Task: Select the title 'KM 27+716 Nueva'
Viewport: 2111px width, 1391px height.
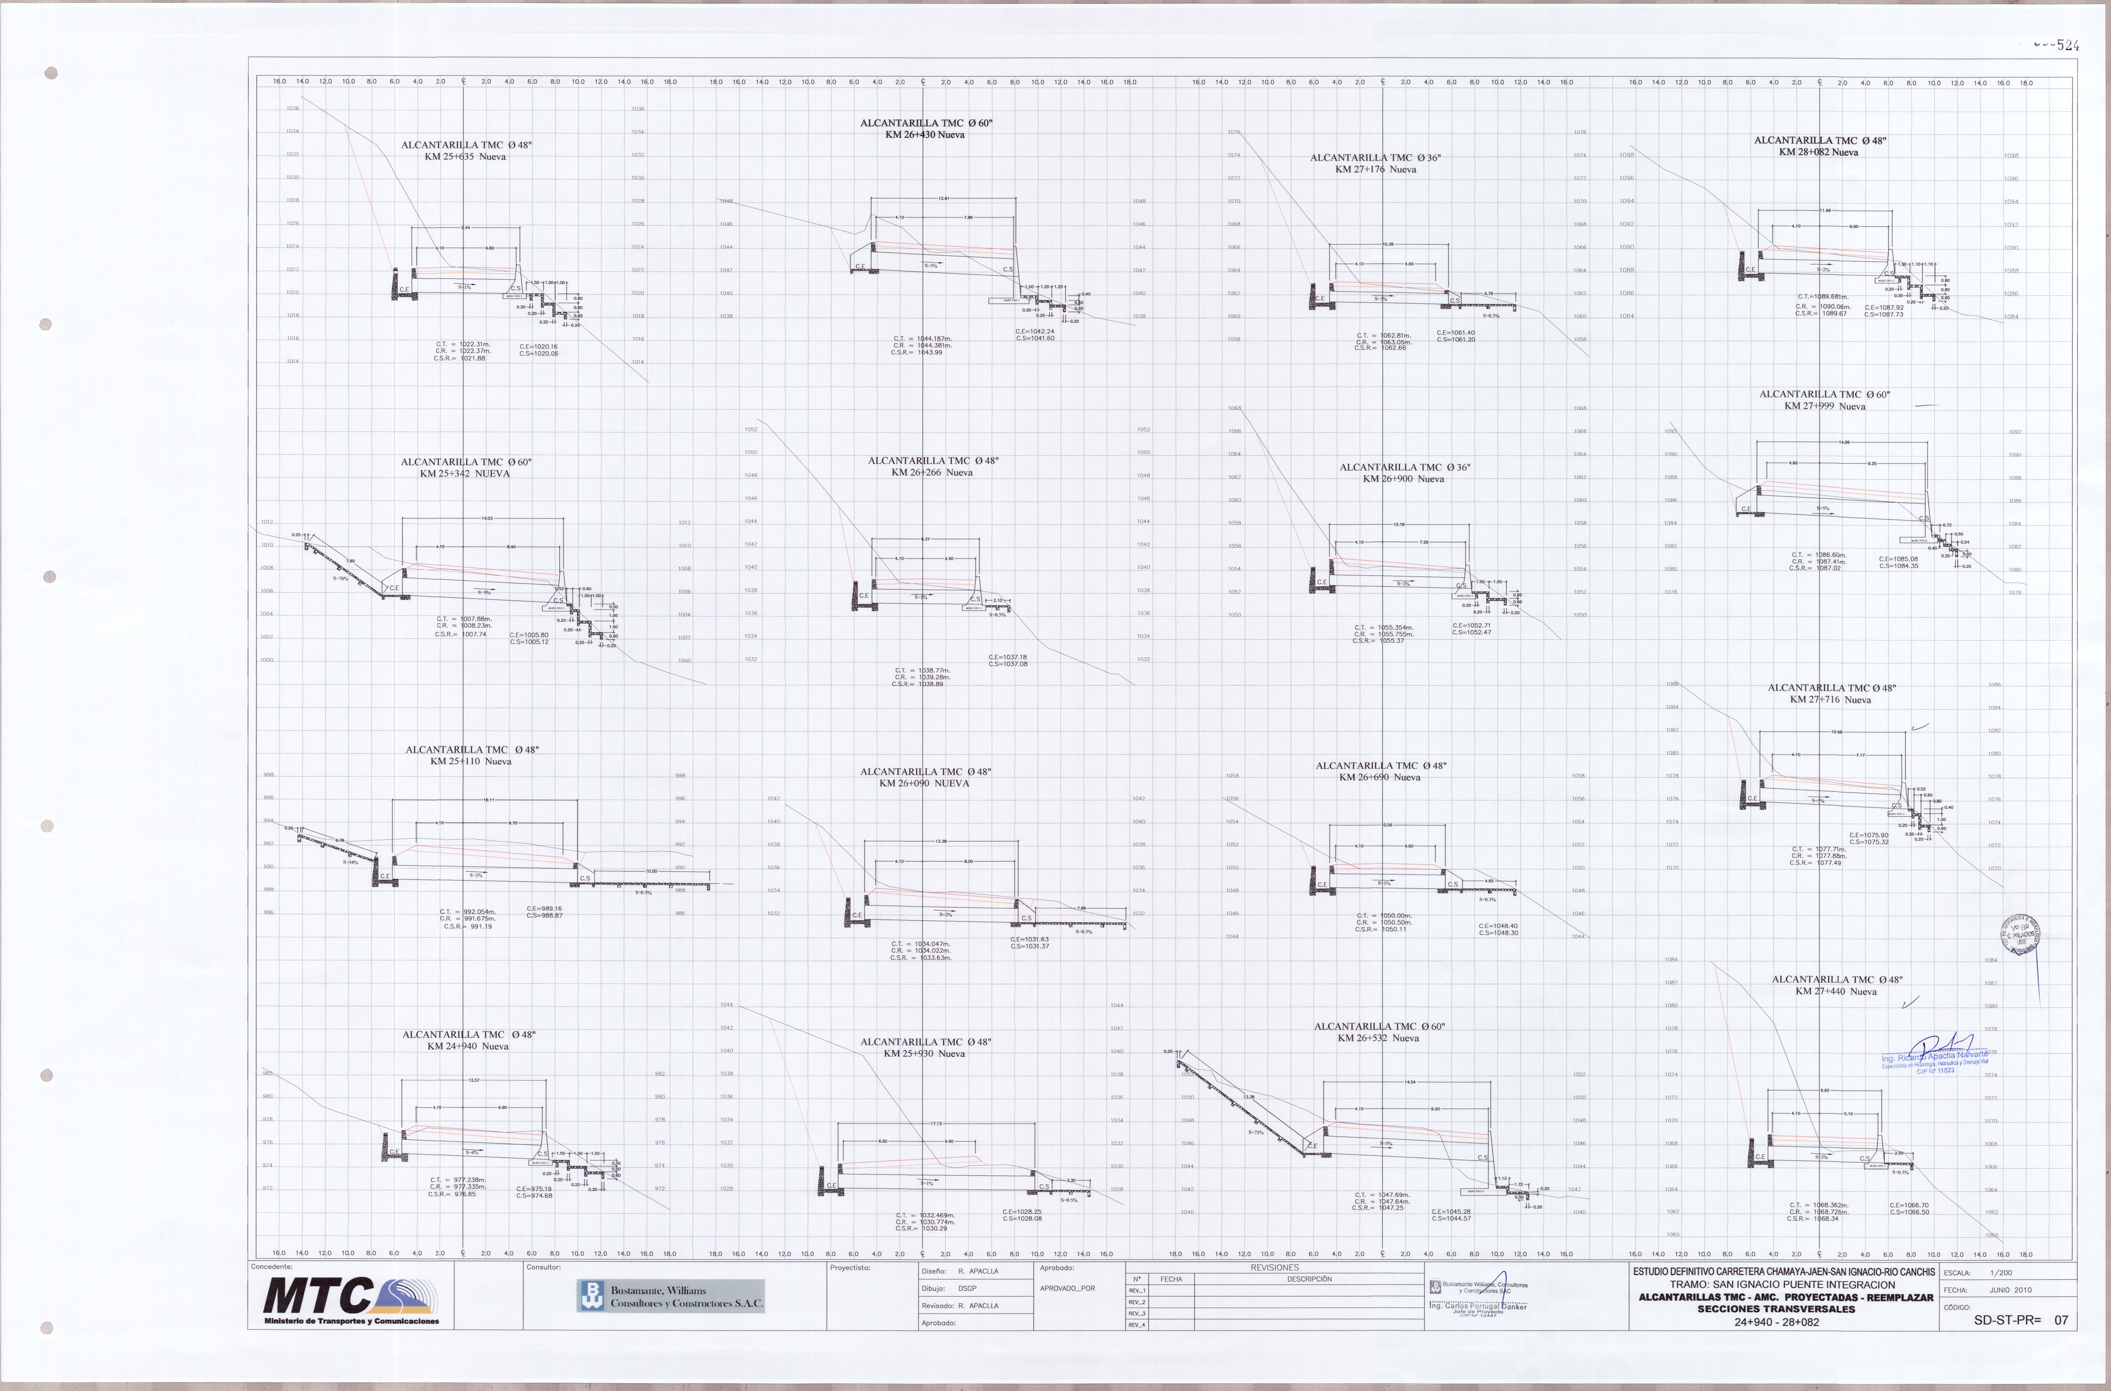Action: (1830, 700)
